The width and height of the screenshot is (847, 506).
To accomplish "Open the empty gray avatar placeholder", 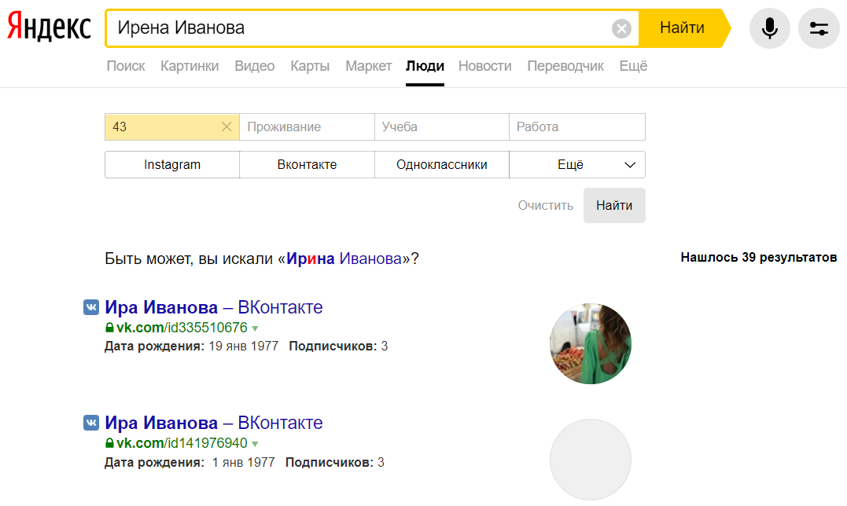I will click(x=591, y=460).
